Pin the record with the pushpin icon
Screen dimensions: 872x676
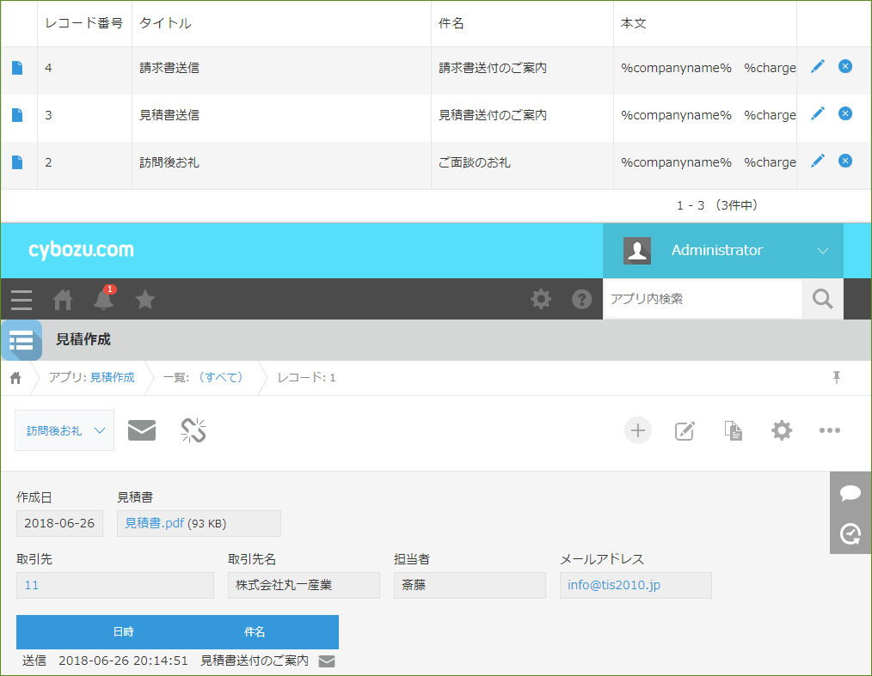click(x=837, y=377)
